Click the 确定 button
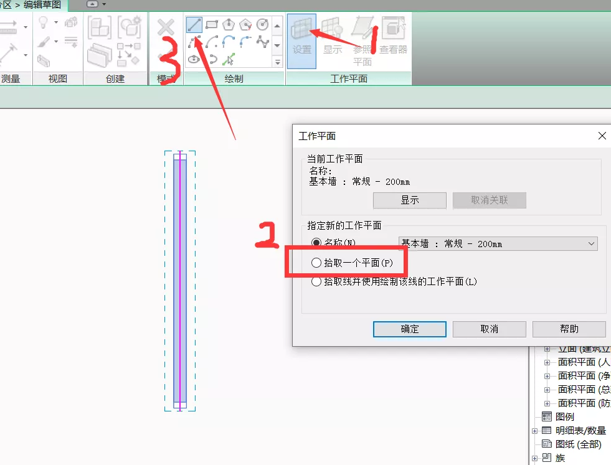This screenshot has width=611, height=465. (x=410, y=329)
